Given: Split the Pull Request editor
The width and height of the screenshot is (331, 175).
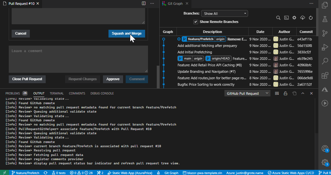Looking at the screenshot, I should coord(144,3).
